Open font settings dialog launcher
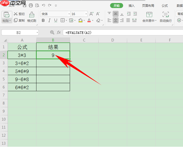The height and width of the screenshot is (147, 183). point(103,25)
